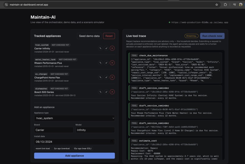Image resolution: width=245 pixels, height=164 pixels.
Task: Click the check_due_maintenance tool entry
Action: (x=175, y=68)
